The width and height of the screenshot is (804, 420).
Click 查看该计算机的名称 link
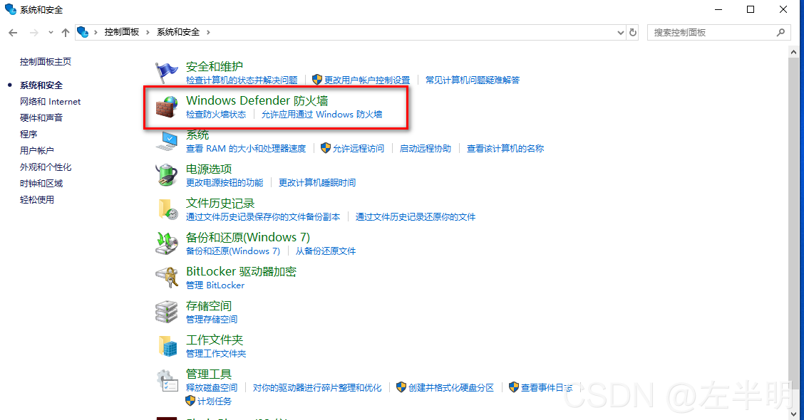pos(505,149)
